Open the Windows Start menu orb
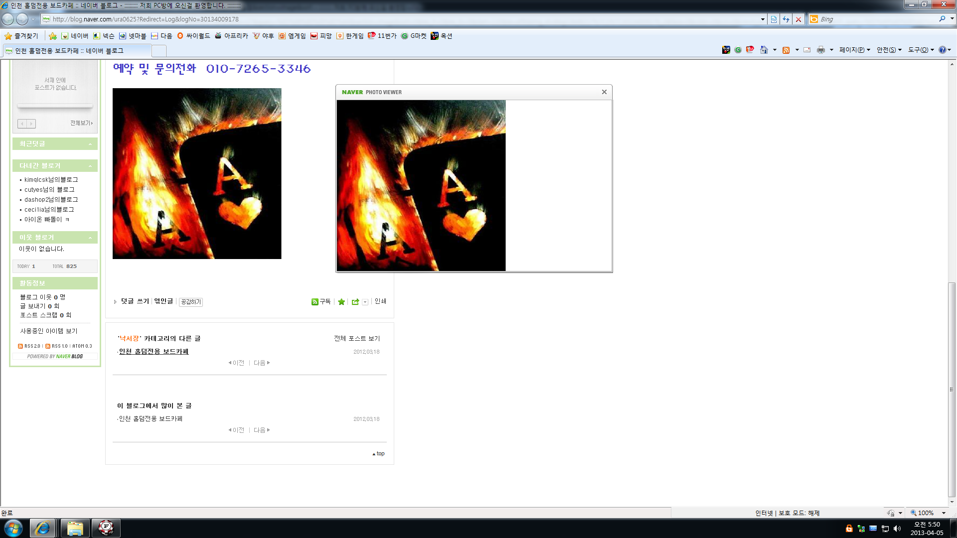This screenshot has height=538, width=957. coord(13,528)
